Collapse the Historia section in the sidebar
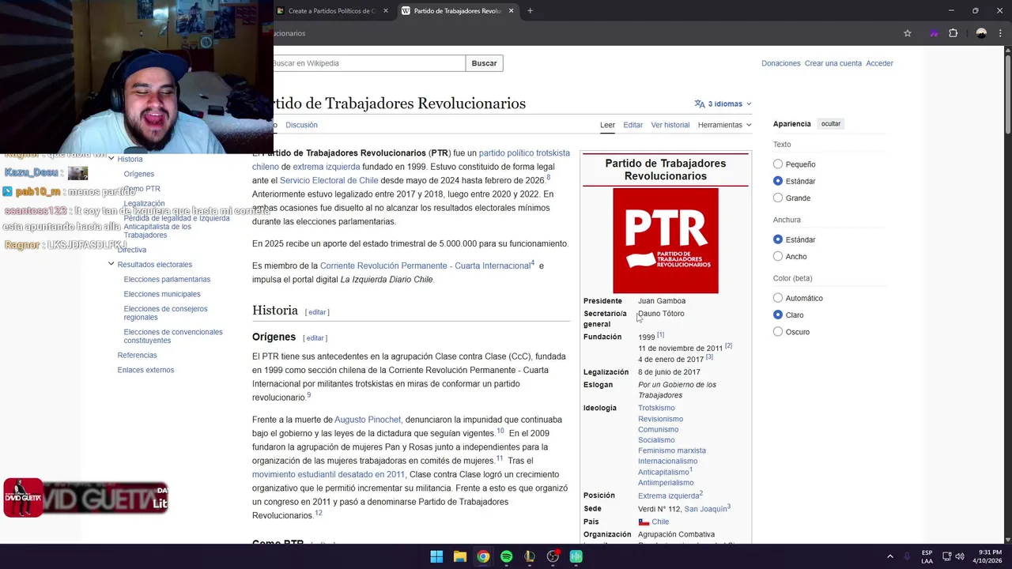 (111, 159)
